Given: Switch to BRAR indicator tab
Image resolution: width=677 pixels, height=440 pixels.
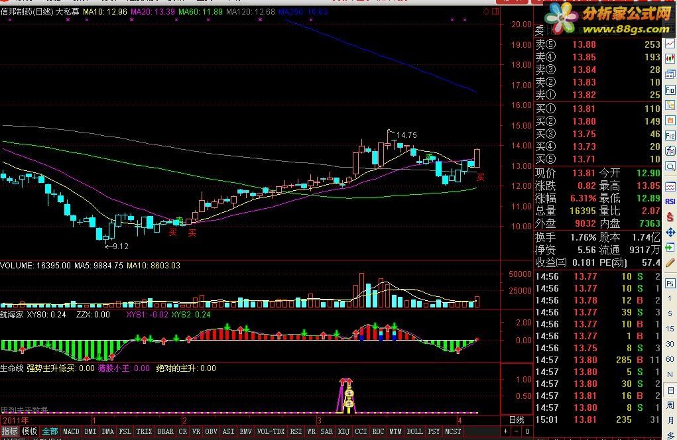Looking at the screenshot, I should [x=165, y=431].
